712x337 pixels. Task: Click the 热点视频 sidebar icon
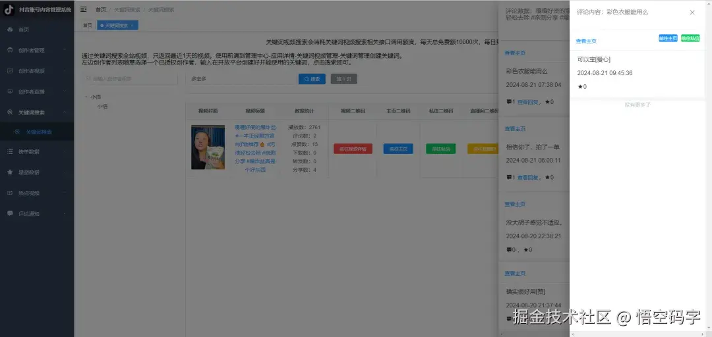pyautogui.click(x=10, y=193)
